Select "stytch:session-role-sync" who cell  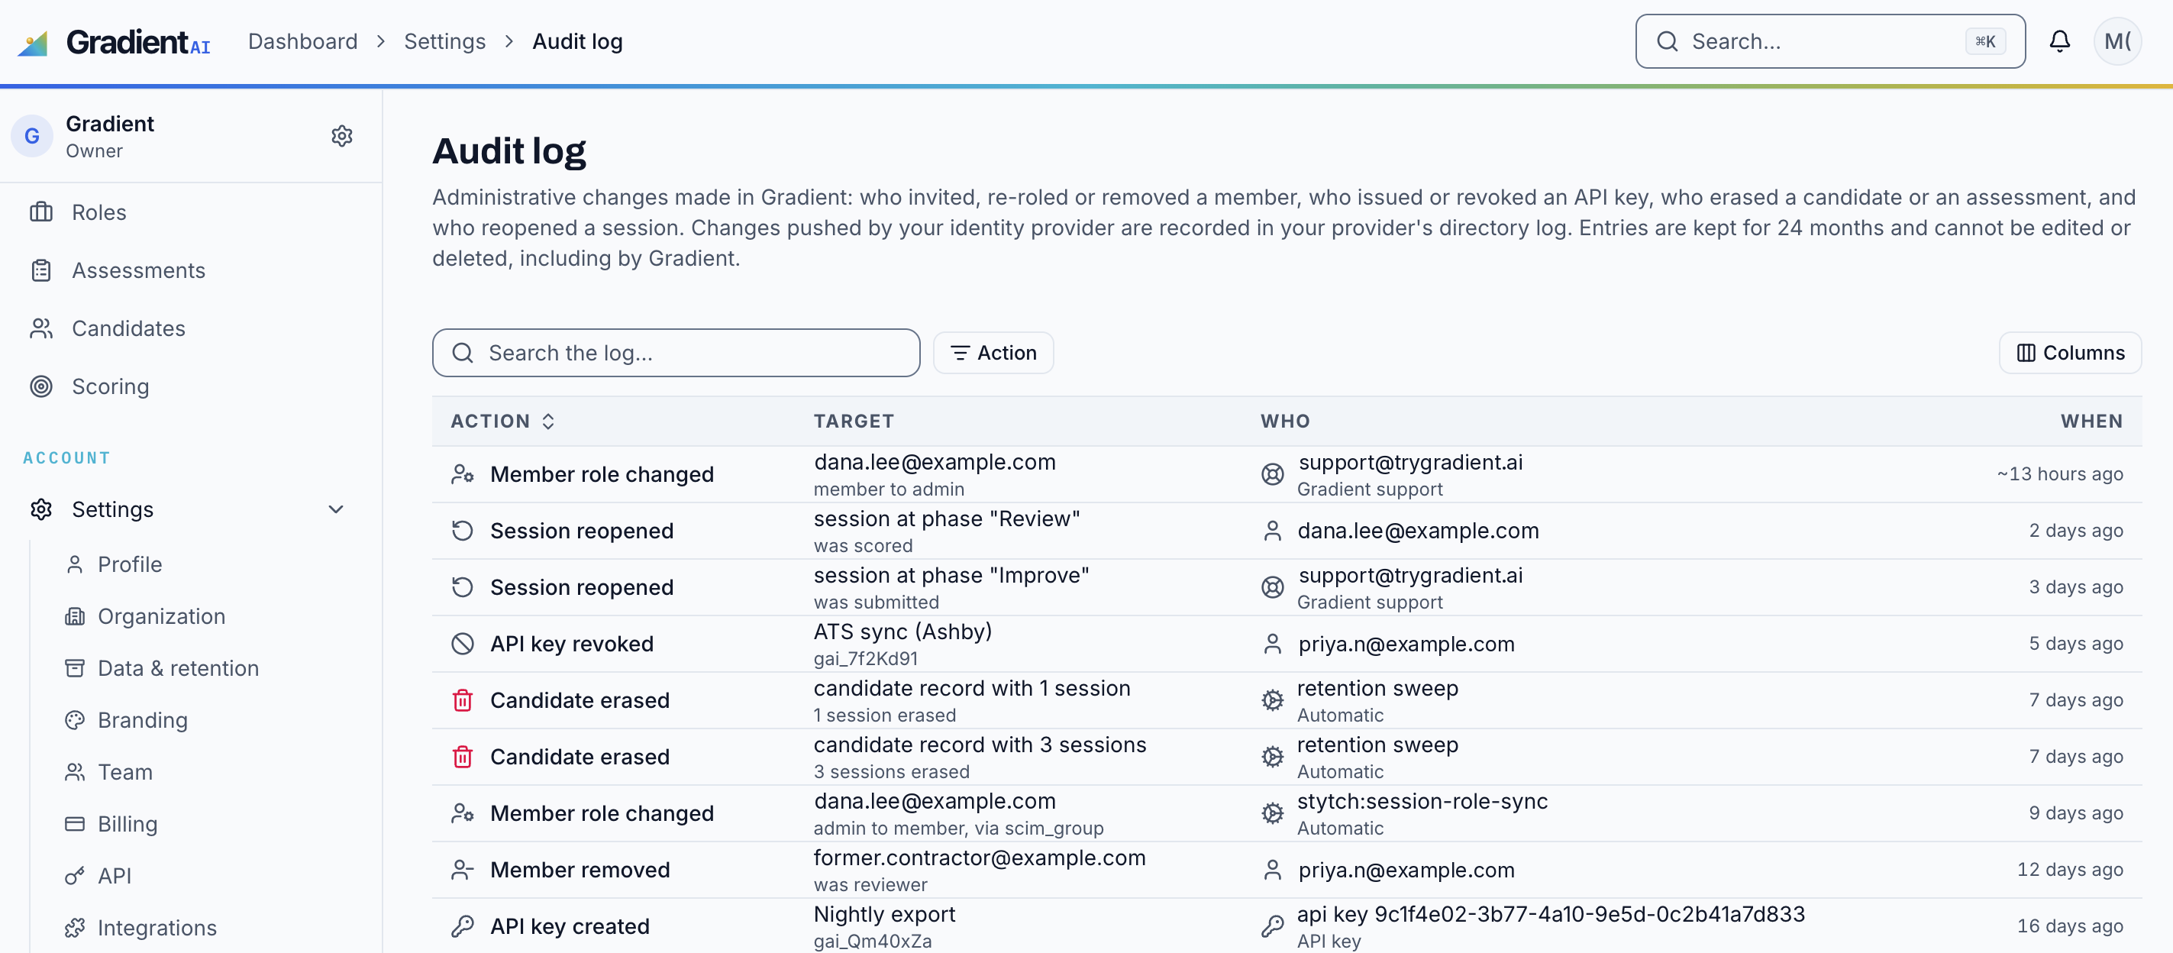point(1422,800)
